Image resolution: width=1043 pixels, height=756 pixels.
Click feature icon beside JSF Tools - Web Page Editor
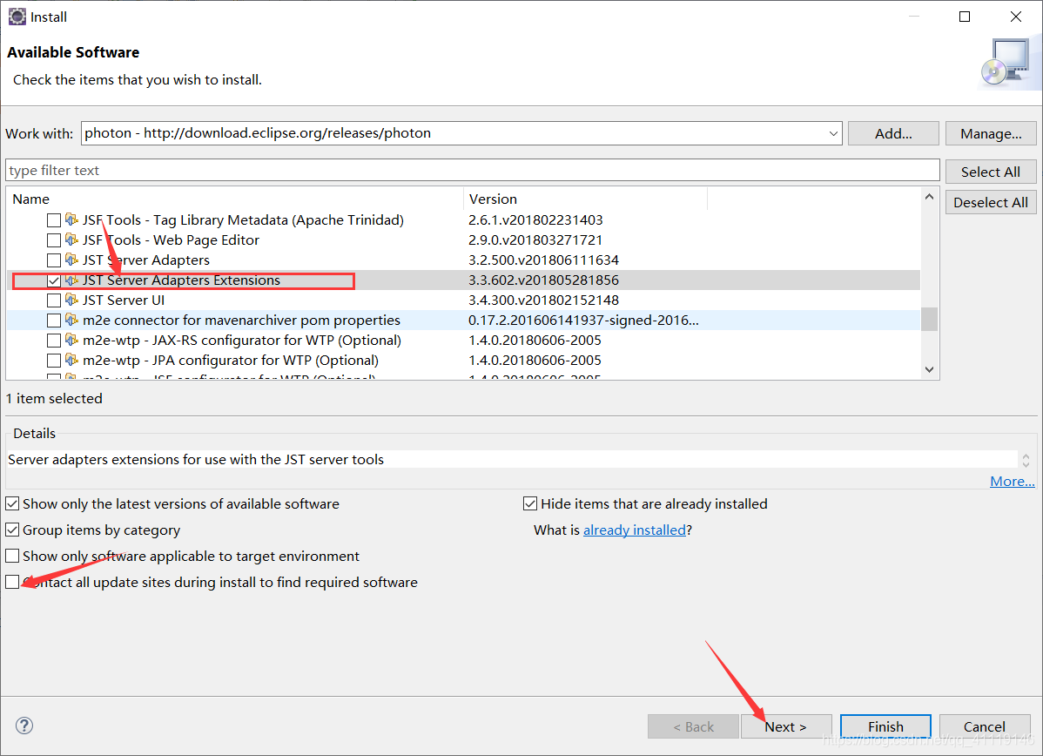pos(72,240)
